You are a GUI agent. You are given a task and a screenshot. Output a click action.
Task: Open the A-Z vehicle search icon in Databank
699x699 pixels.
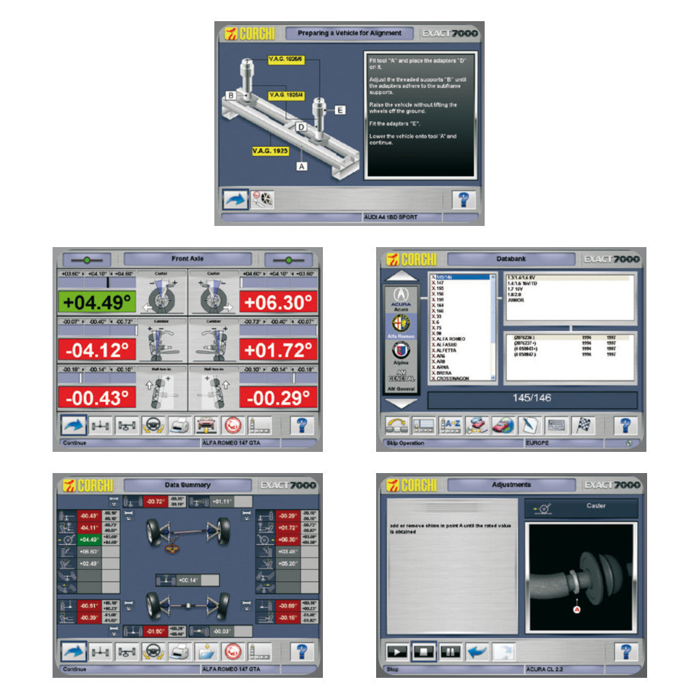[451, 425]
